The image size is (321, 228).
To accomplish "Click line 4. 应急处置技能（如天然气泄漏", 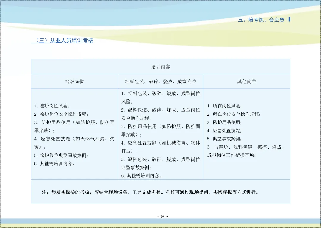I will click(x=74, y=139).
